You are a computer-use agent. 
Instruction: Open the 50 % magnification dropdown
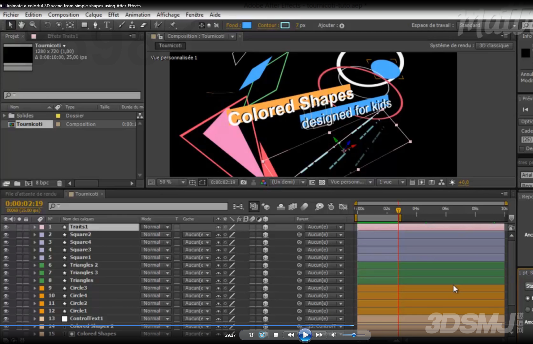click(x=172, y=182)
